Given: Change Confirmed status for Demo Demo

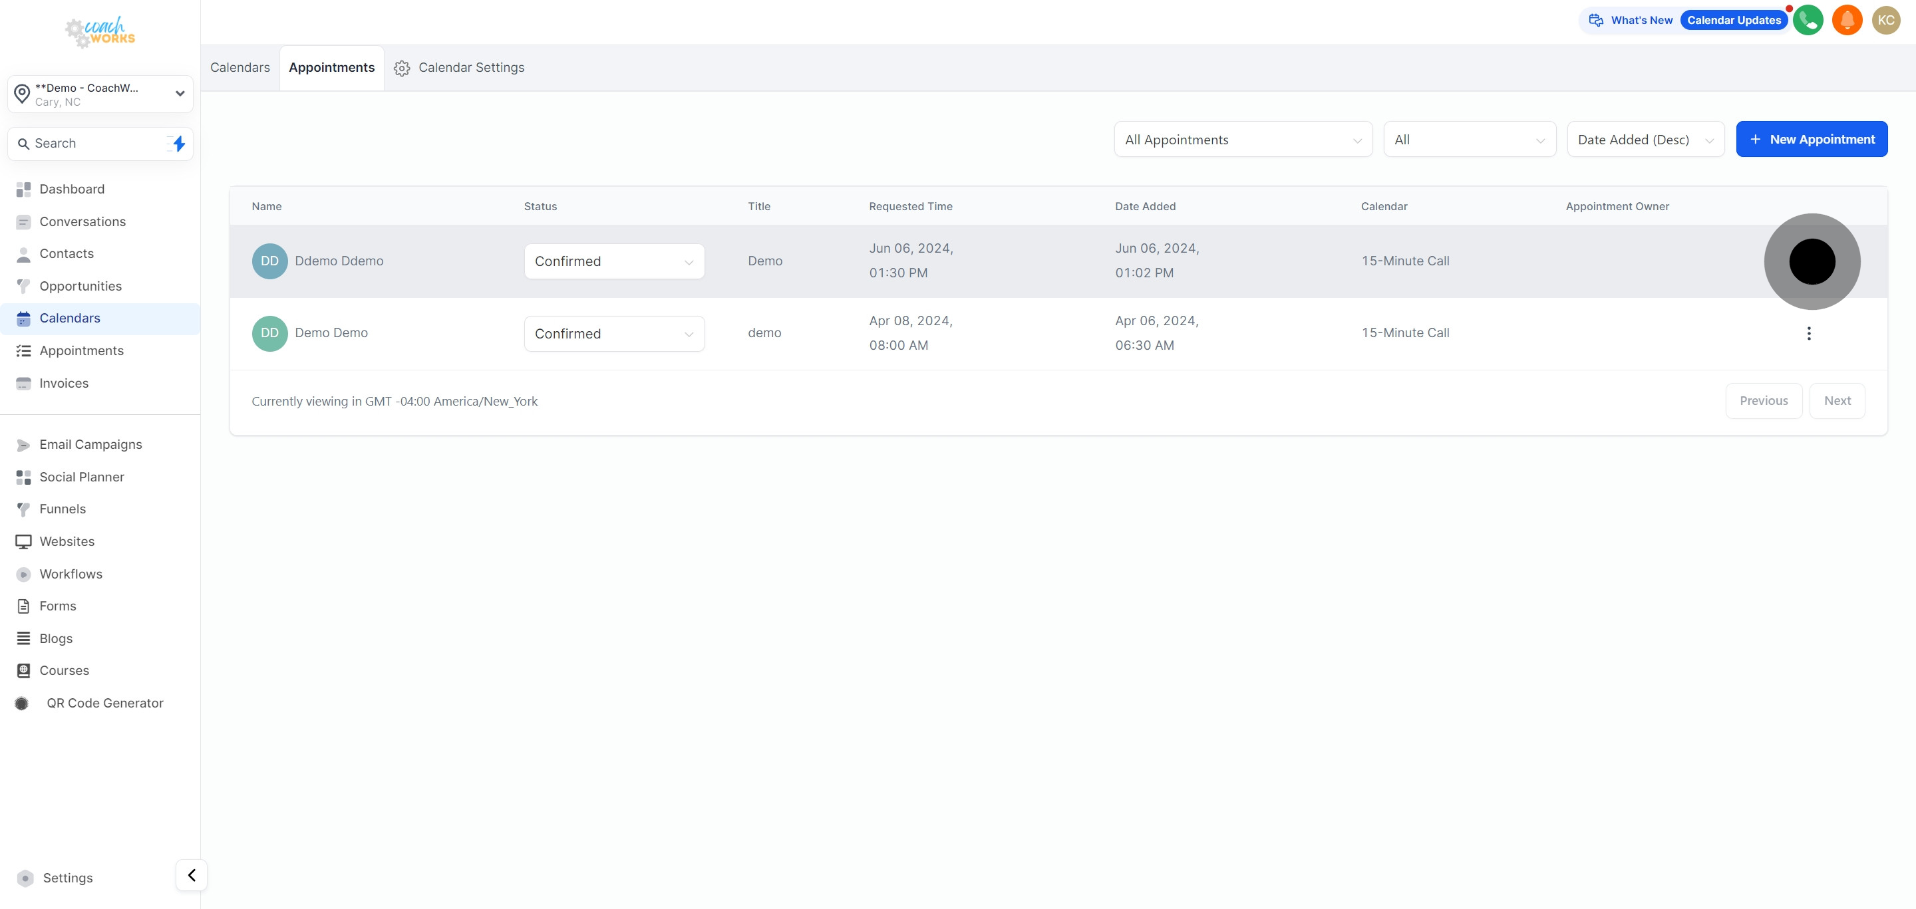Looking at the screenshot, I should tap(613, 334).
